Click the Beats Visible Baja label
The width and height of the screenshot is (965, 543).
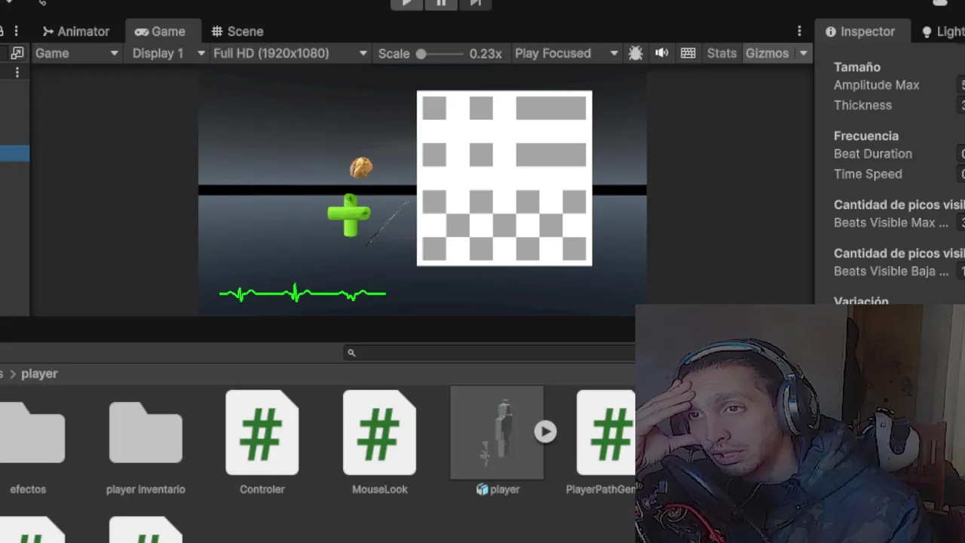pyautogui.click(x=890, y=271)
